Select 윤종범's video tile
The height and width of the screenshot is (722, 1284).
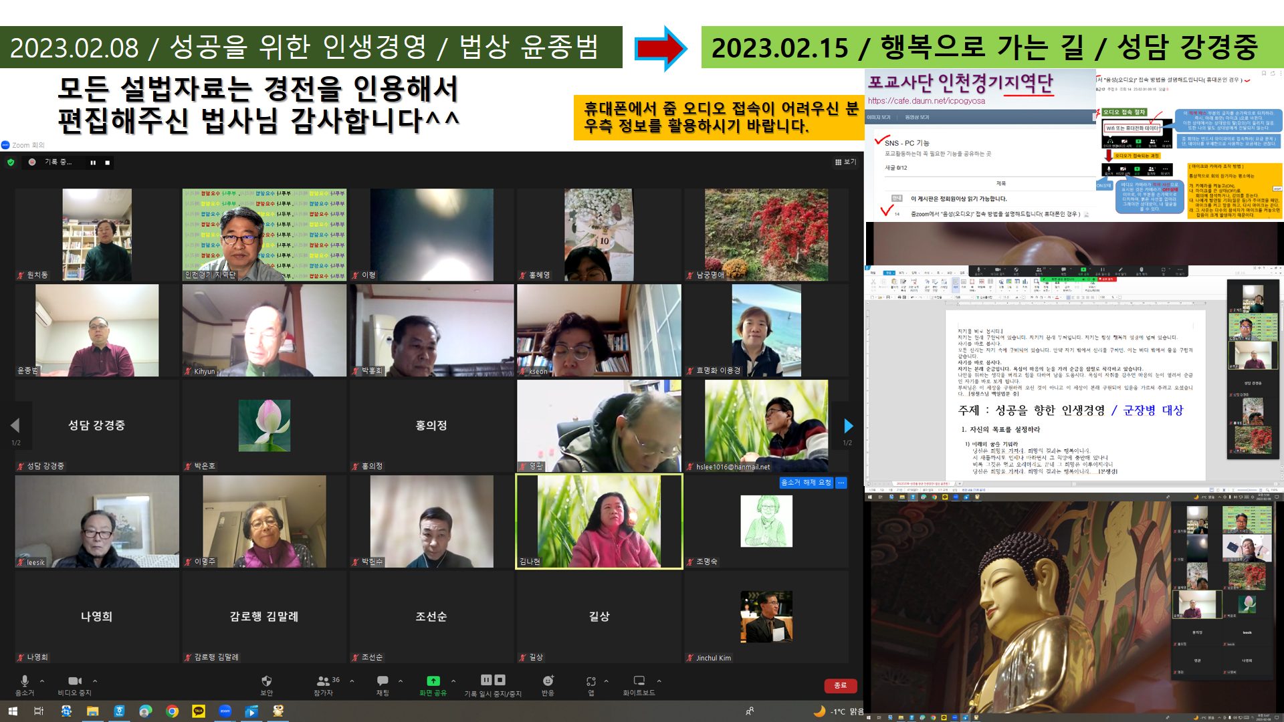(97, 330)
